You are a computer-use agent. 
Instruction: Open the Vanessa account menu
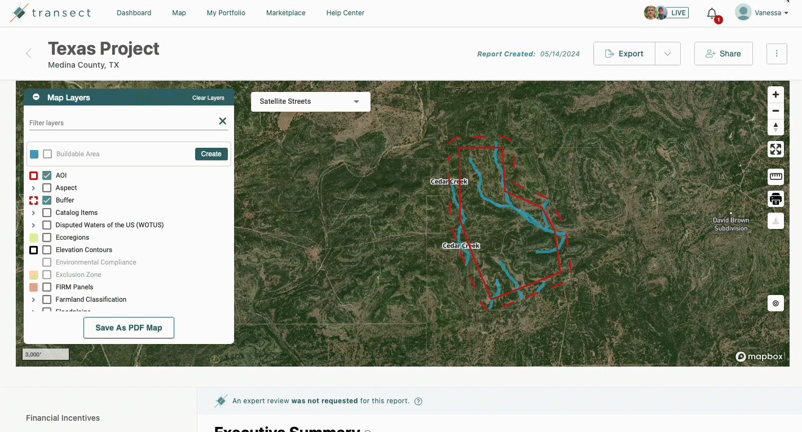771,13
